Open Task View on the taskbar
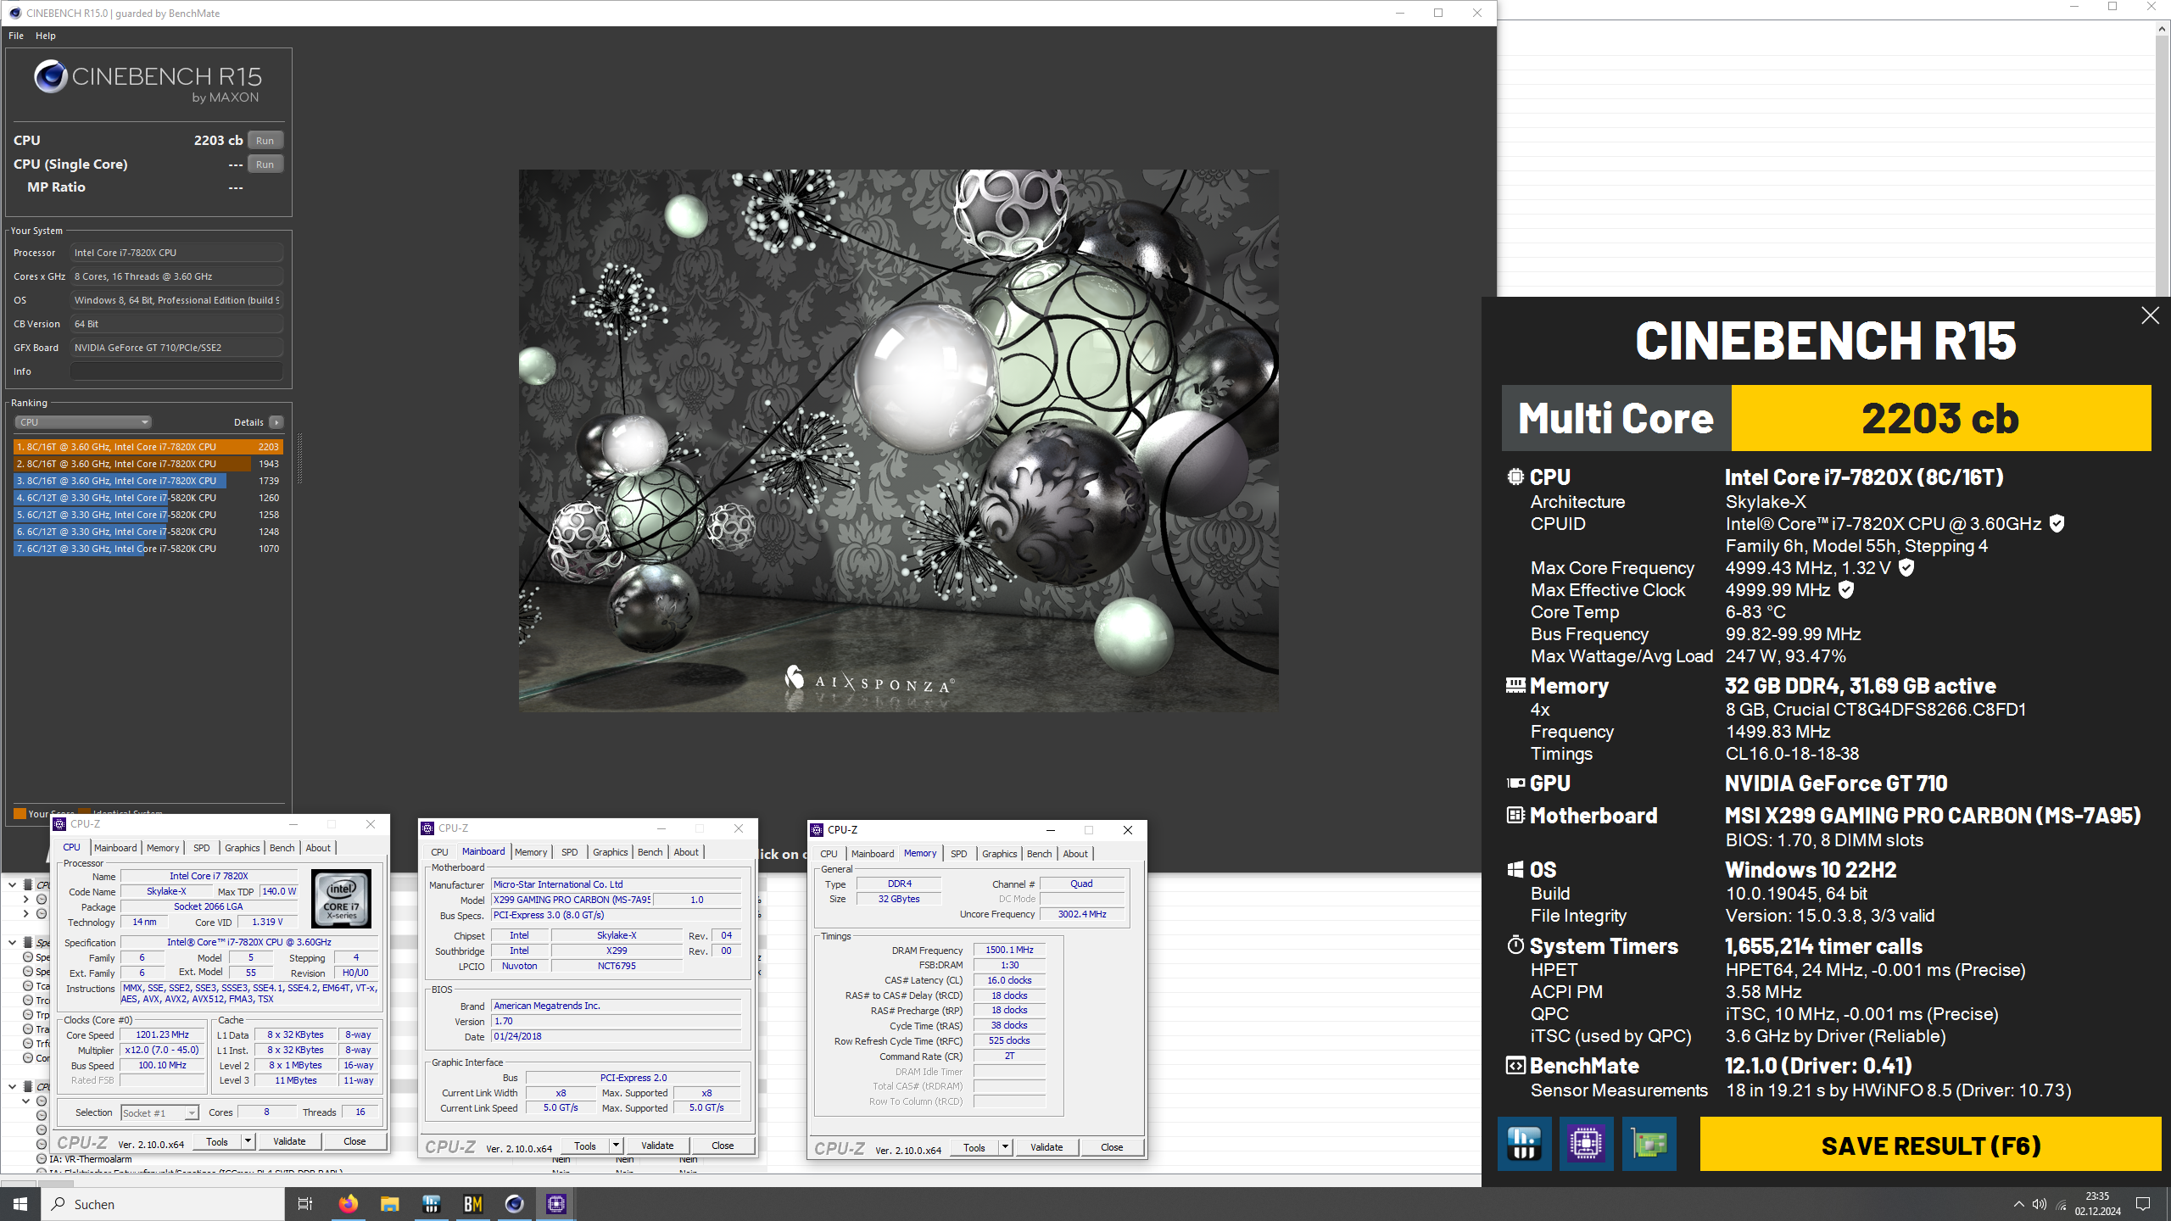The width and height of the screenshot is (2171, 1221). [305, 1204]
